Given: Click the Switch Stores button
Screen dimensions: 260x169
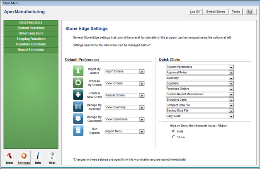Looking at the screenshot, I should (216, 12).
